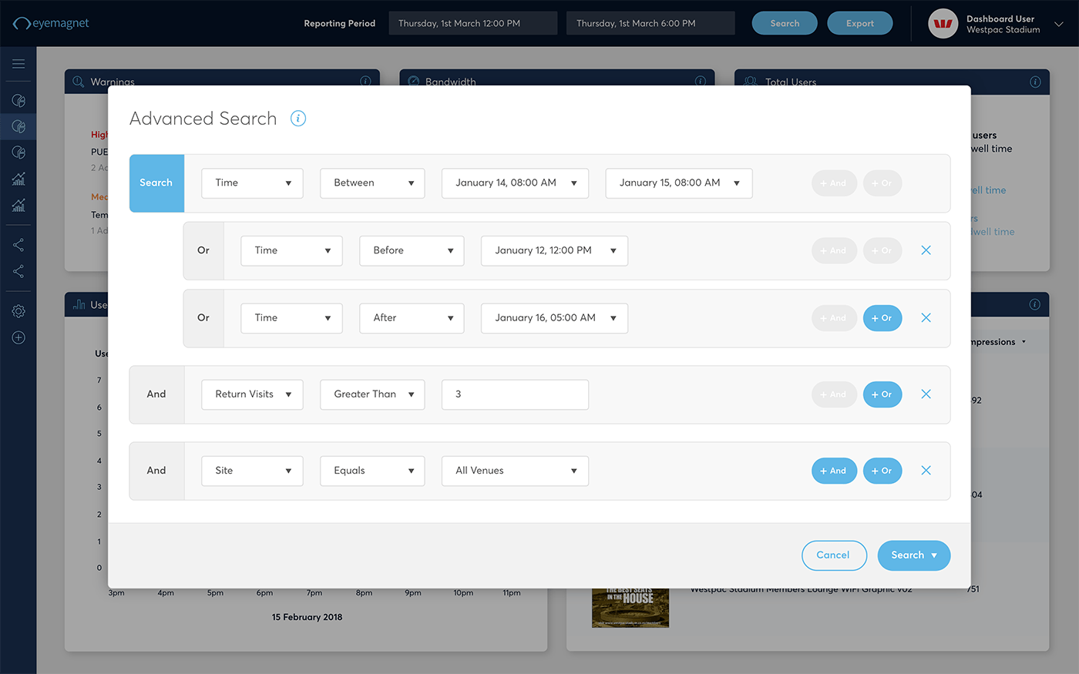This screenshot has height=674, width=1079.
Task: Click the upper share icon in sidebar
Action: [x=18, y=245]
